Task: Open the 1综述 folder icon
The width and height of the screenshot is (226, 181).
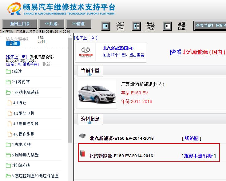Action: coord(8,72)
